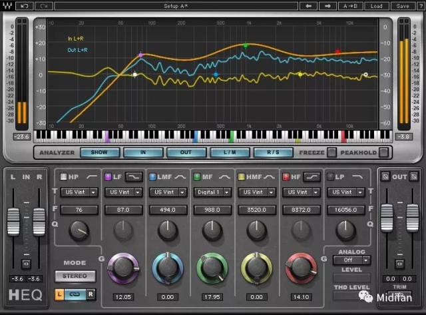This screenshot has width=426, height=315.
Task: Toggle analyzer IN display
Action: (143, 153)
